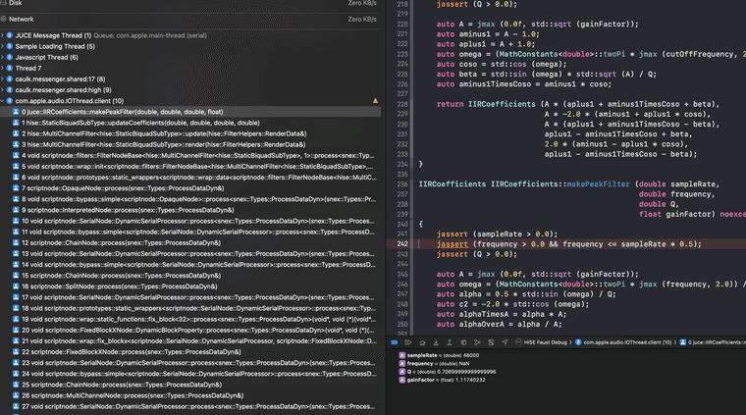Select the Disk gauge row
This screenshot has width=746, height=415.
[x=190, y=3]
